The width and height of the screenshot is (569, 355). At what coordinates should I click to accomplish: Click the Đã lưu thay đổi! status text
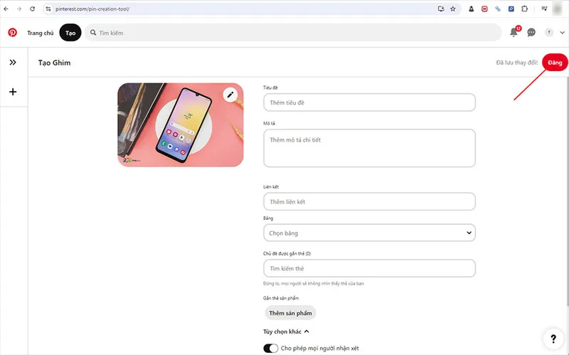[517, 63]
